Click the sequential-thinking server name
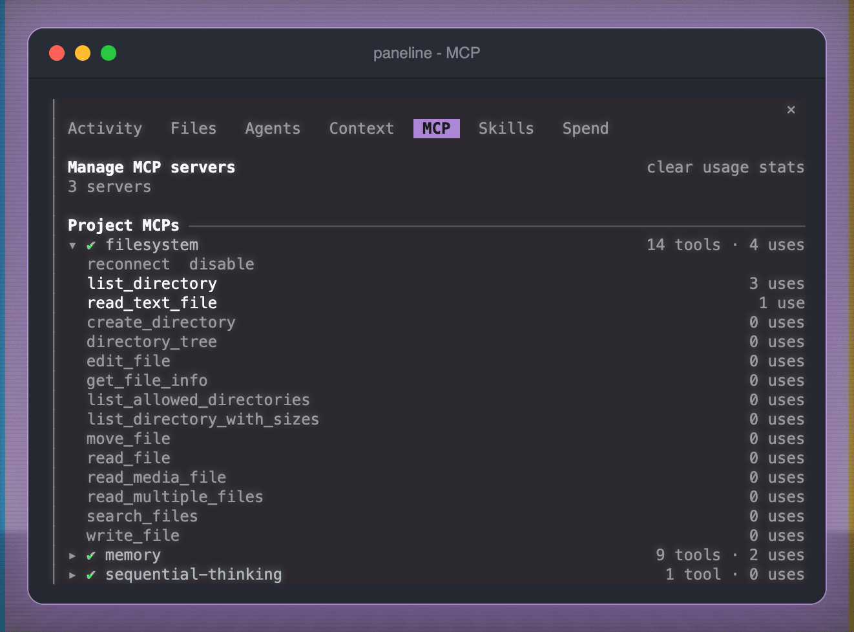The width and height of the screenshot is (854, 632). tap(194, 574)
